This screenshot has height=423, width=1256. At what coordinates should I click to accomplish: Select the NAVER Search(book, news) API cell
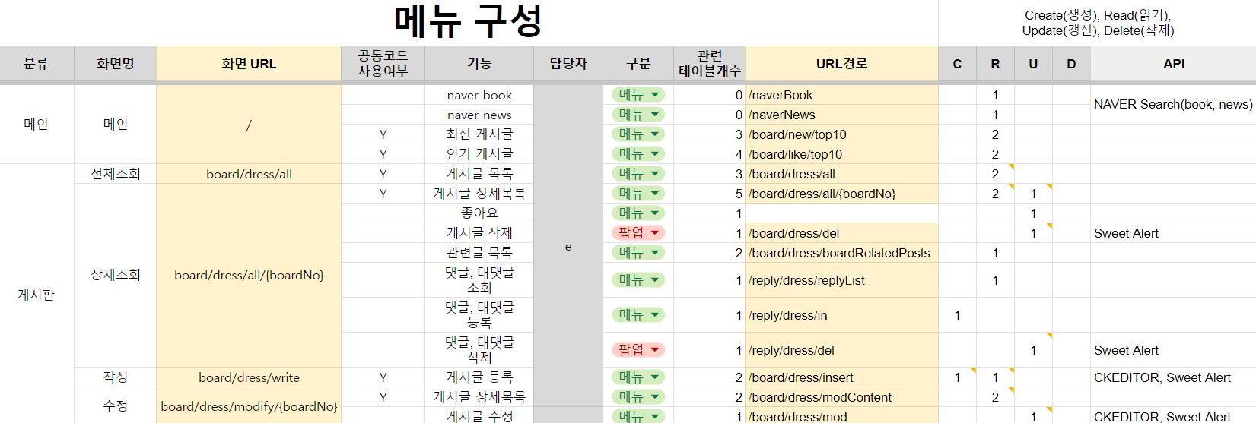1173,105
